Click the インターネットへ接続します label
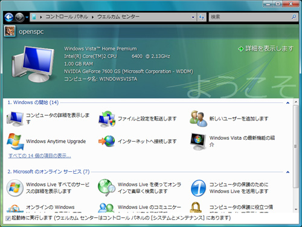Screen dimensions: 302x227 click(x=147, y=141)
